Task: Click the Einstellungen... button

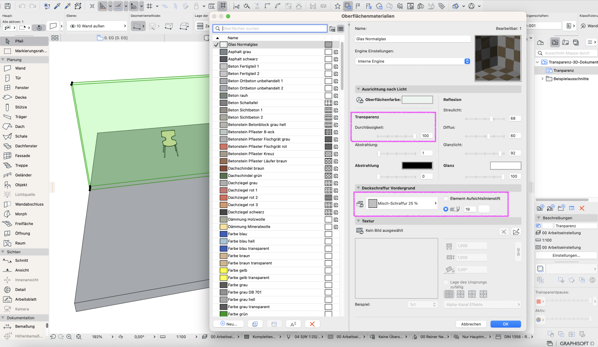Action: 566,255
